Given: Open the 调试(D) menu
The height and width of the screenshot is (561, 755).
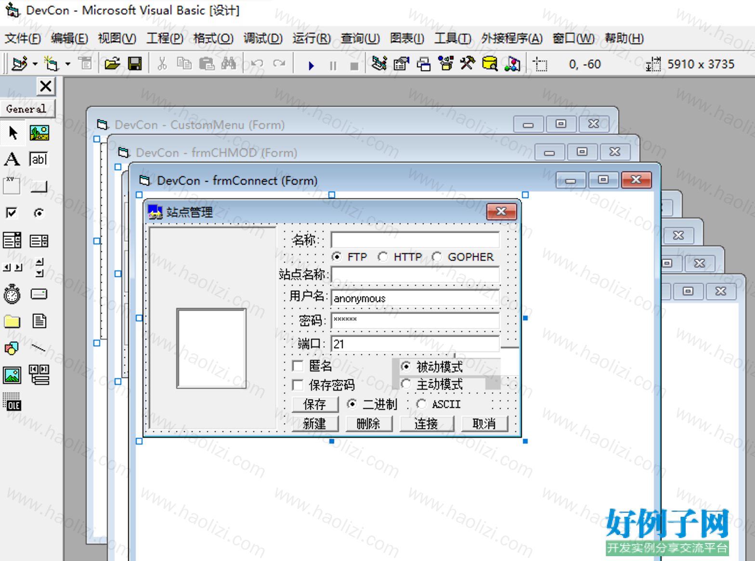Looking at the screenshot, I should point(263,38).
